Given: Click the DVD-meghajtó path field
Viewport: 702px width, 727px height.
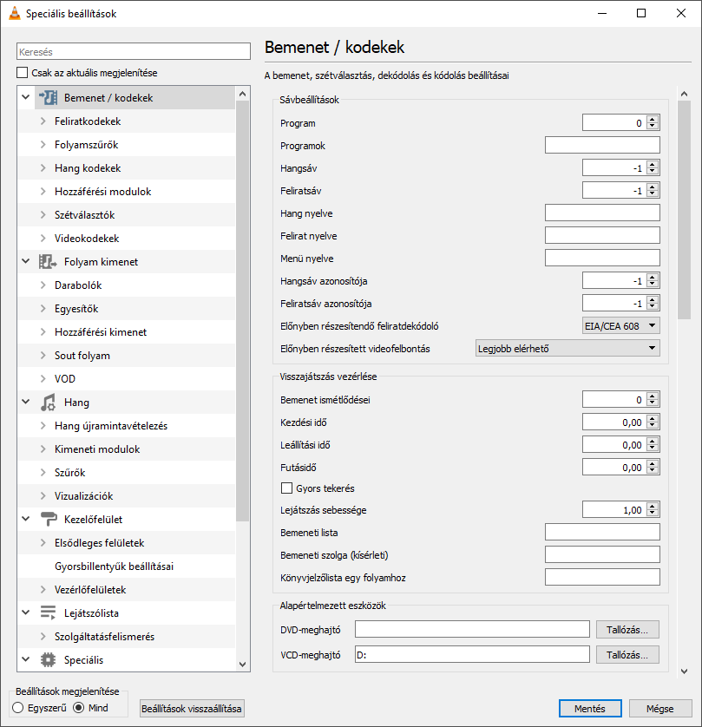Looking at the screenshot, I should point(472,630).
